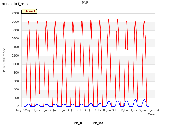The image size is (171, 128).
Task: Click the Jun 3 x-axis tick label
Action: 57,110
